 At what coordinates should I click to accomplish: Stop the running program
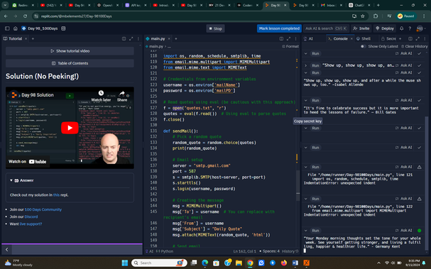coord(216,28)
